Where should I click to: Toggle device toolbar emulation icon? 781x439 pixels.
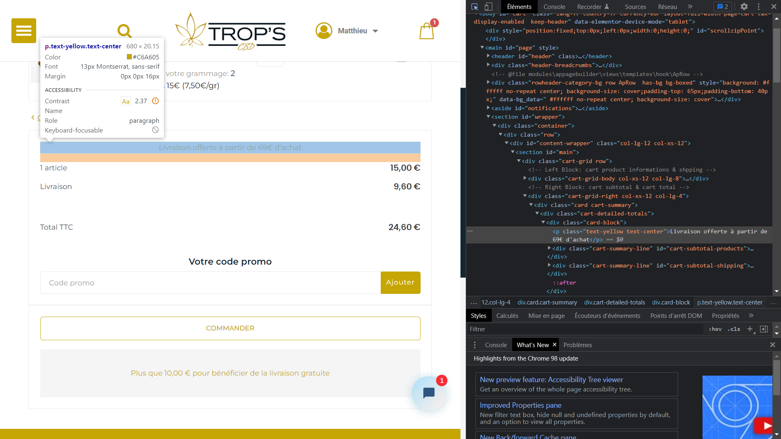(489, 7)
